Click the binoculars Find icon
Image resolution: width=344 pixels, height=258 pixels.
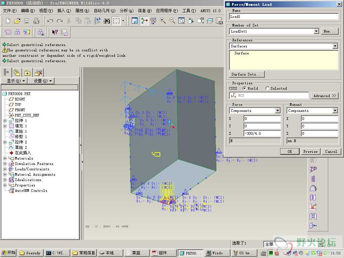(107, 21)
